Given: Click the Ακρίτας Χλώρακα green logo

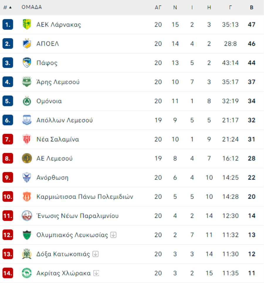Looking at the screenshot, I should pos(27,273).
